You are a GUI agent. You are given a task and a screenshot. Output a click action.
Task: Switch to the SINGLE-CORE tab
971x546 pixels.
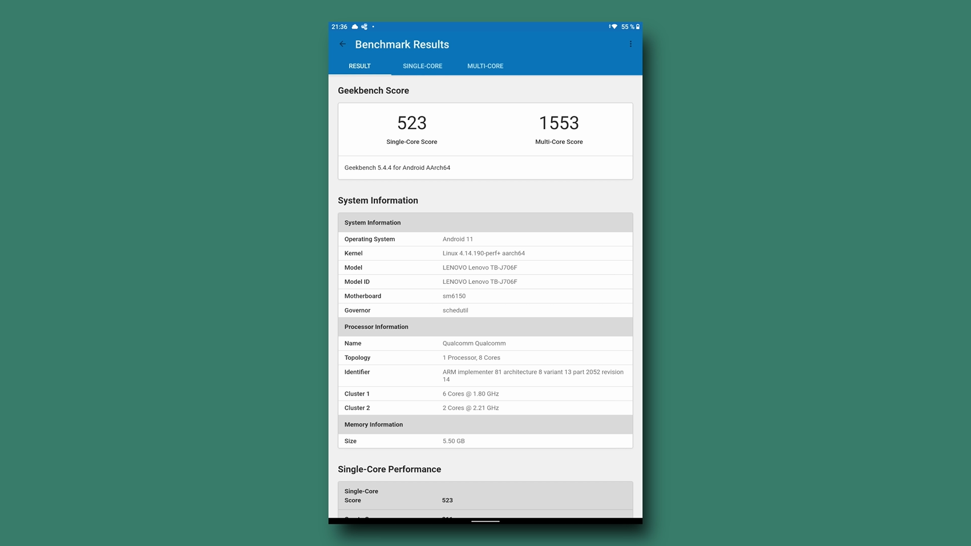(422, 66)
